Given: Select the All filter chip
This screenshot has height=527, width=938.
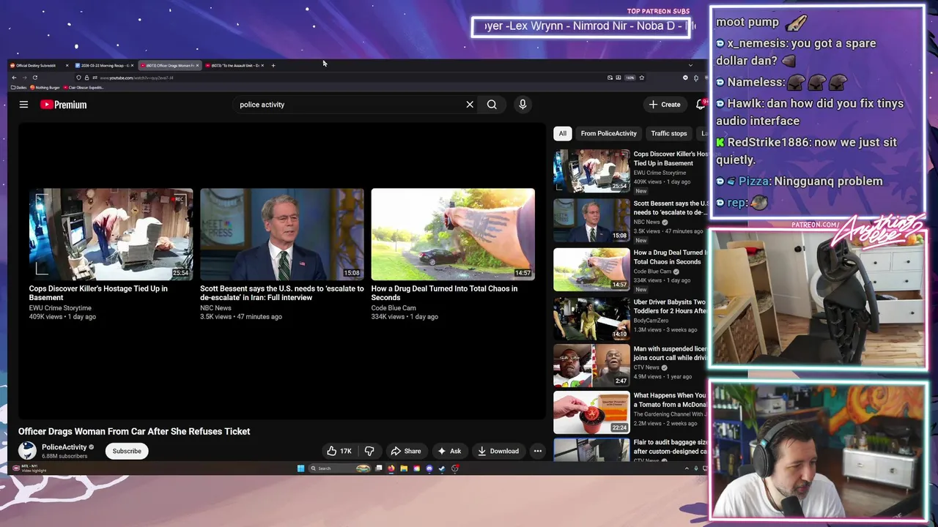Looking at the screenshot, I should (x=562, y=133).
